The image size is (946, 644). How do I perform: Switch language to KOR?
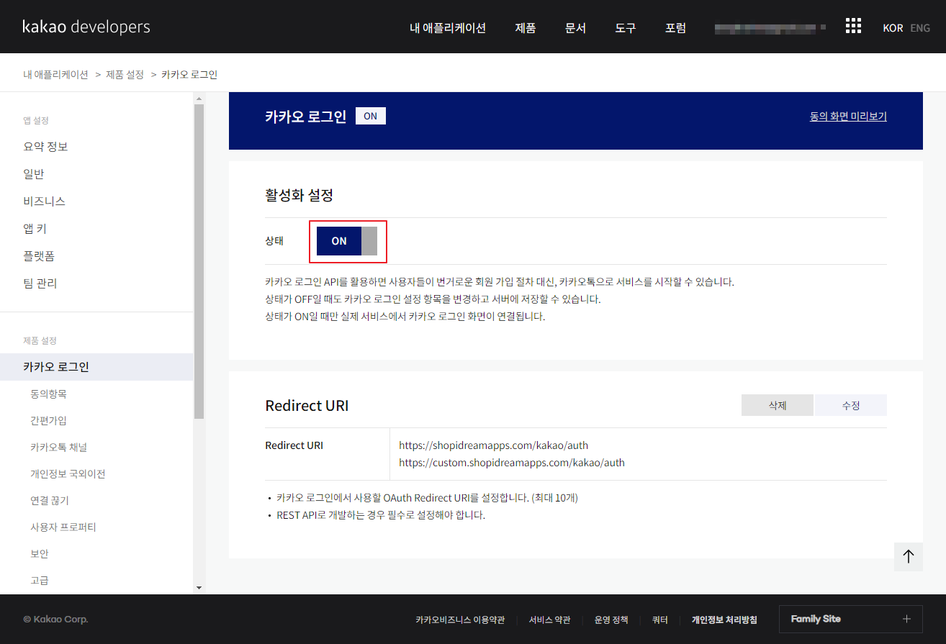(x=893, y=28)
